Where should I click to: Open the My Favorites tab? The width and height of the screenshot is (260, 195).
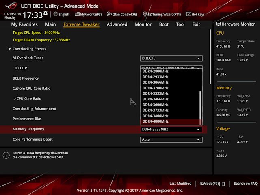coord(24,24)
